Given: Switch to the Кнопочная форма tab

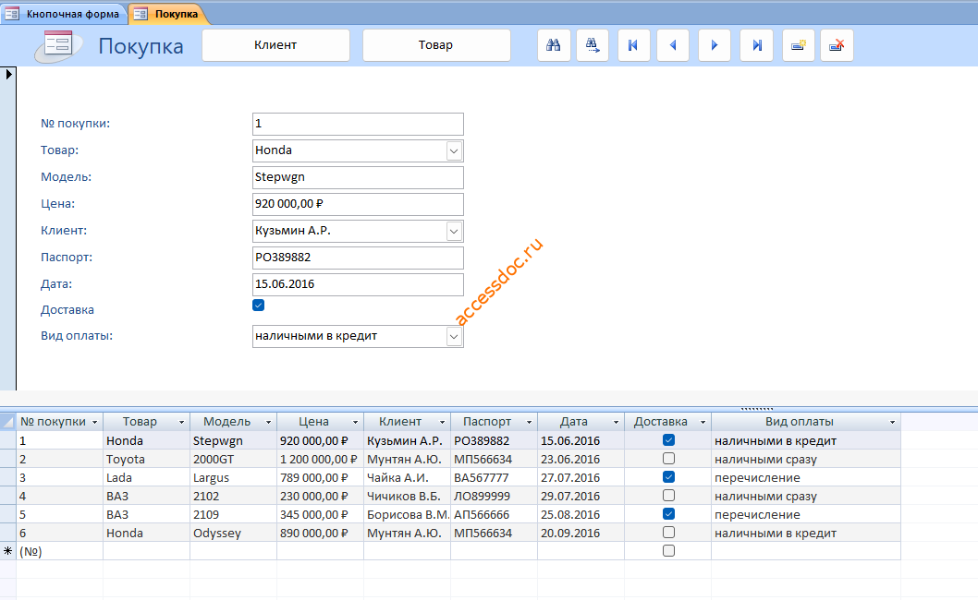Looking at the screenshot, I should (64, 14).
